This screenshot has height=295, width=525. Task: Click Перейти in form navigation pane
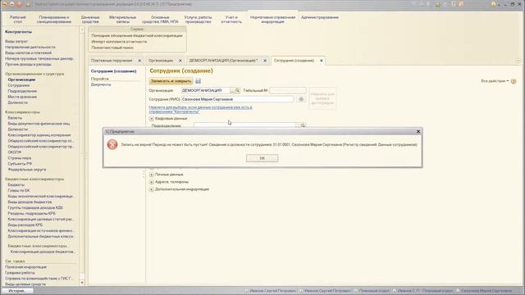tap(100, 79)
